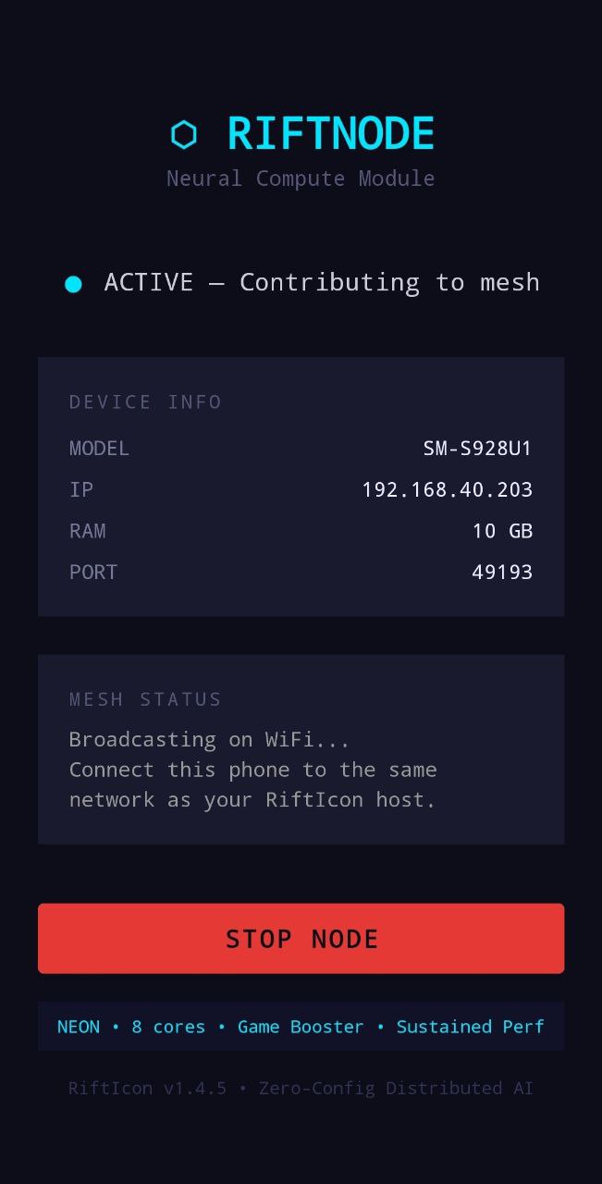Select the 8 cores indicator
The height and width of the screenshot is (1184, 602).
[x=168, y=1027]
